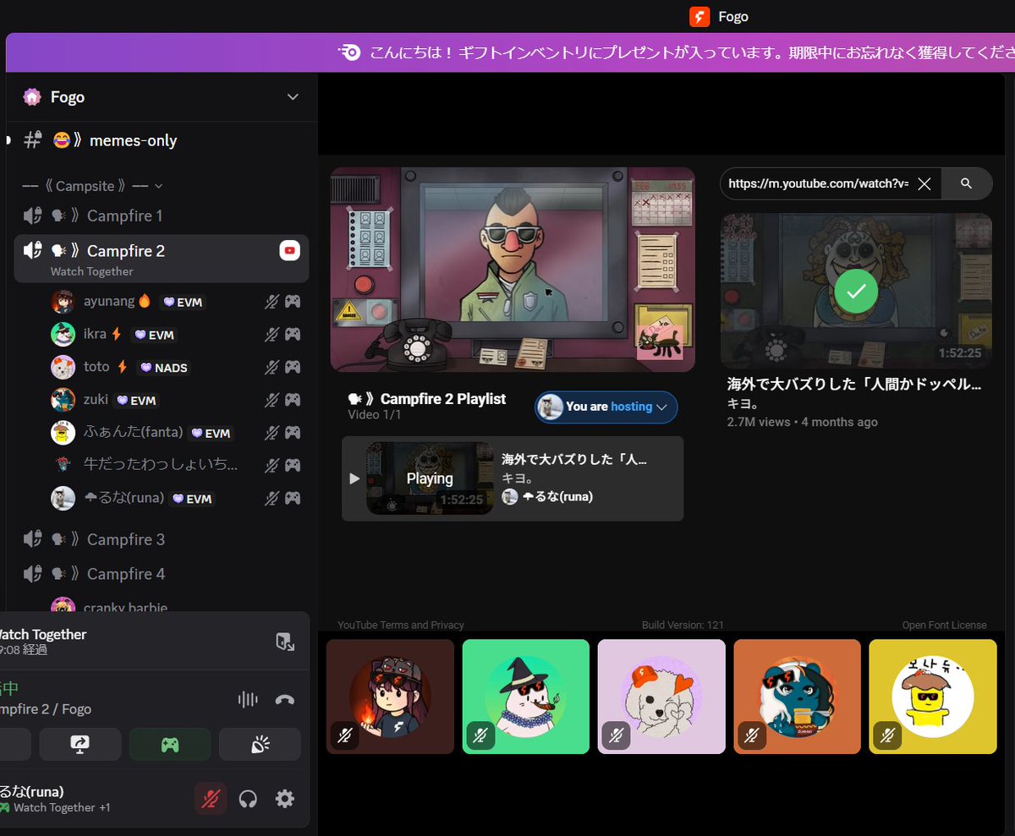Image resolution: width=1015 pixels, height=836 pixels.
Task: Select the Campfire 2 voice channel
Action: pos(161,258)
